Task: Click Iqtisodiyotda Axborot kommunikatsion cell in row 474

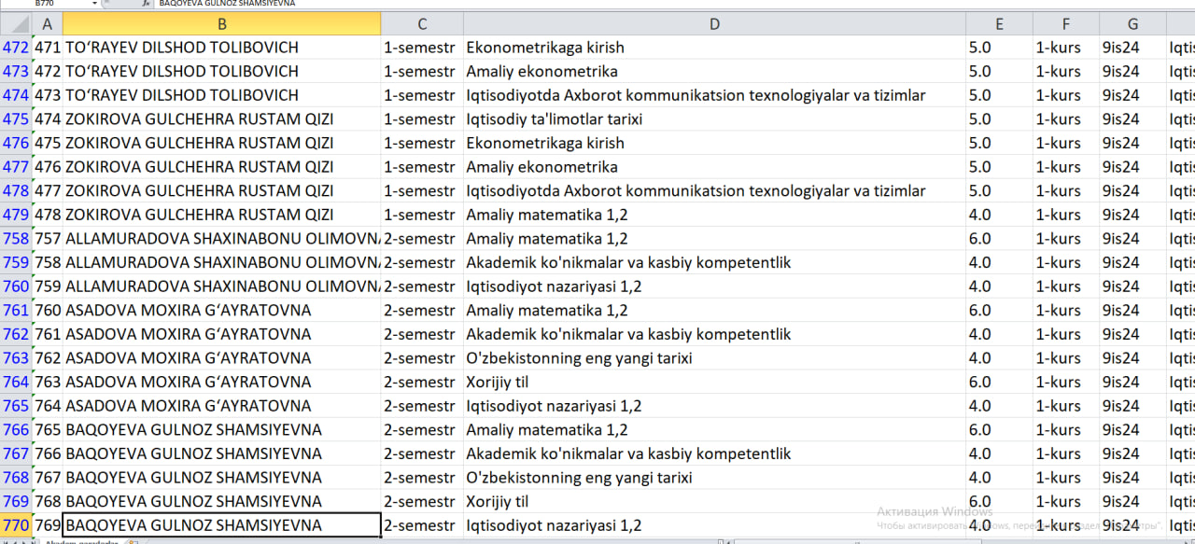Action: tap(714, 95)
